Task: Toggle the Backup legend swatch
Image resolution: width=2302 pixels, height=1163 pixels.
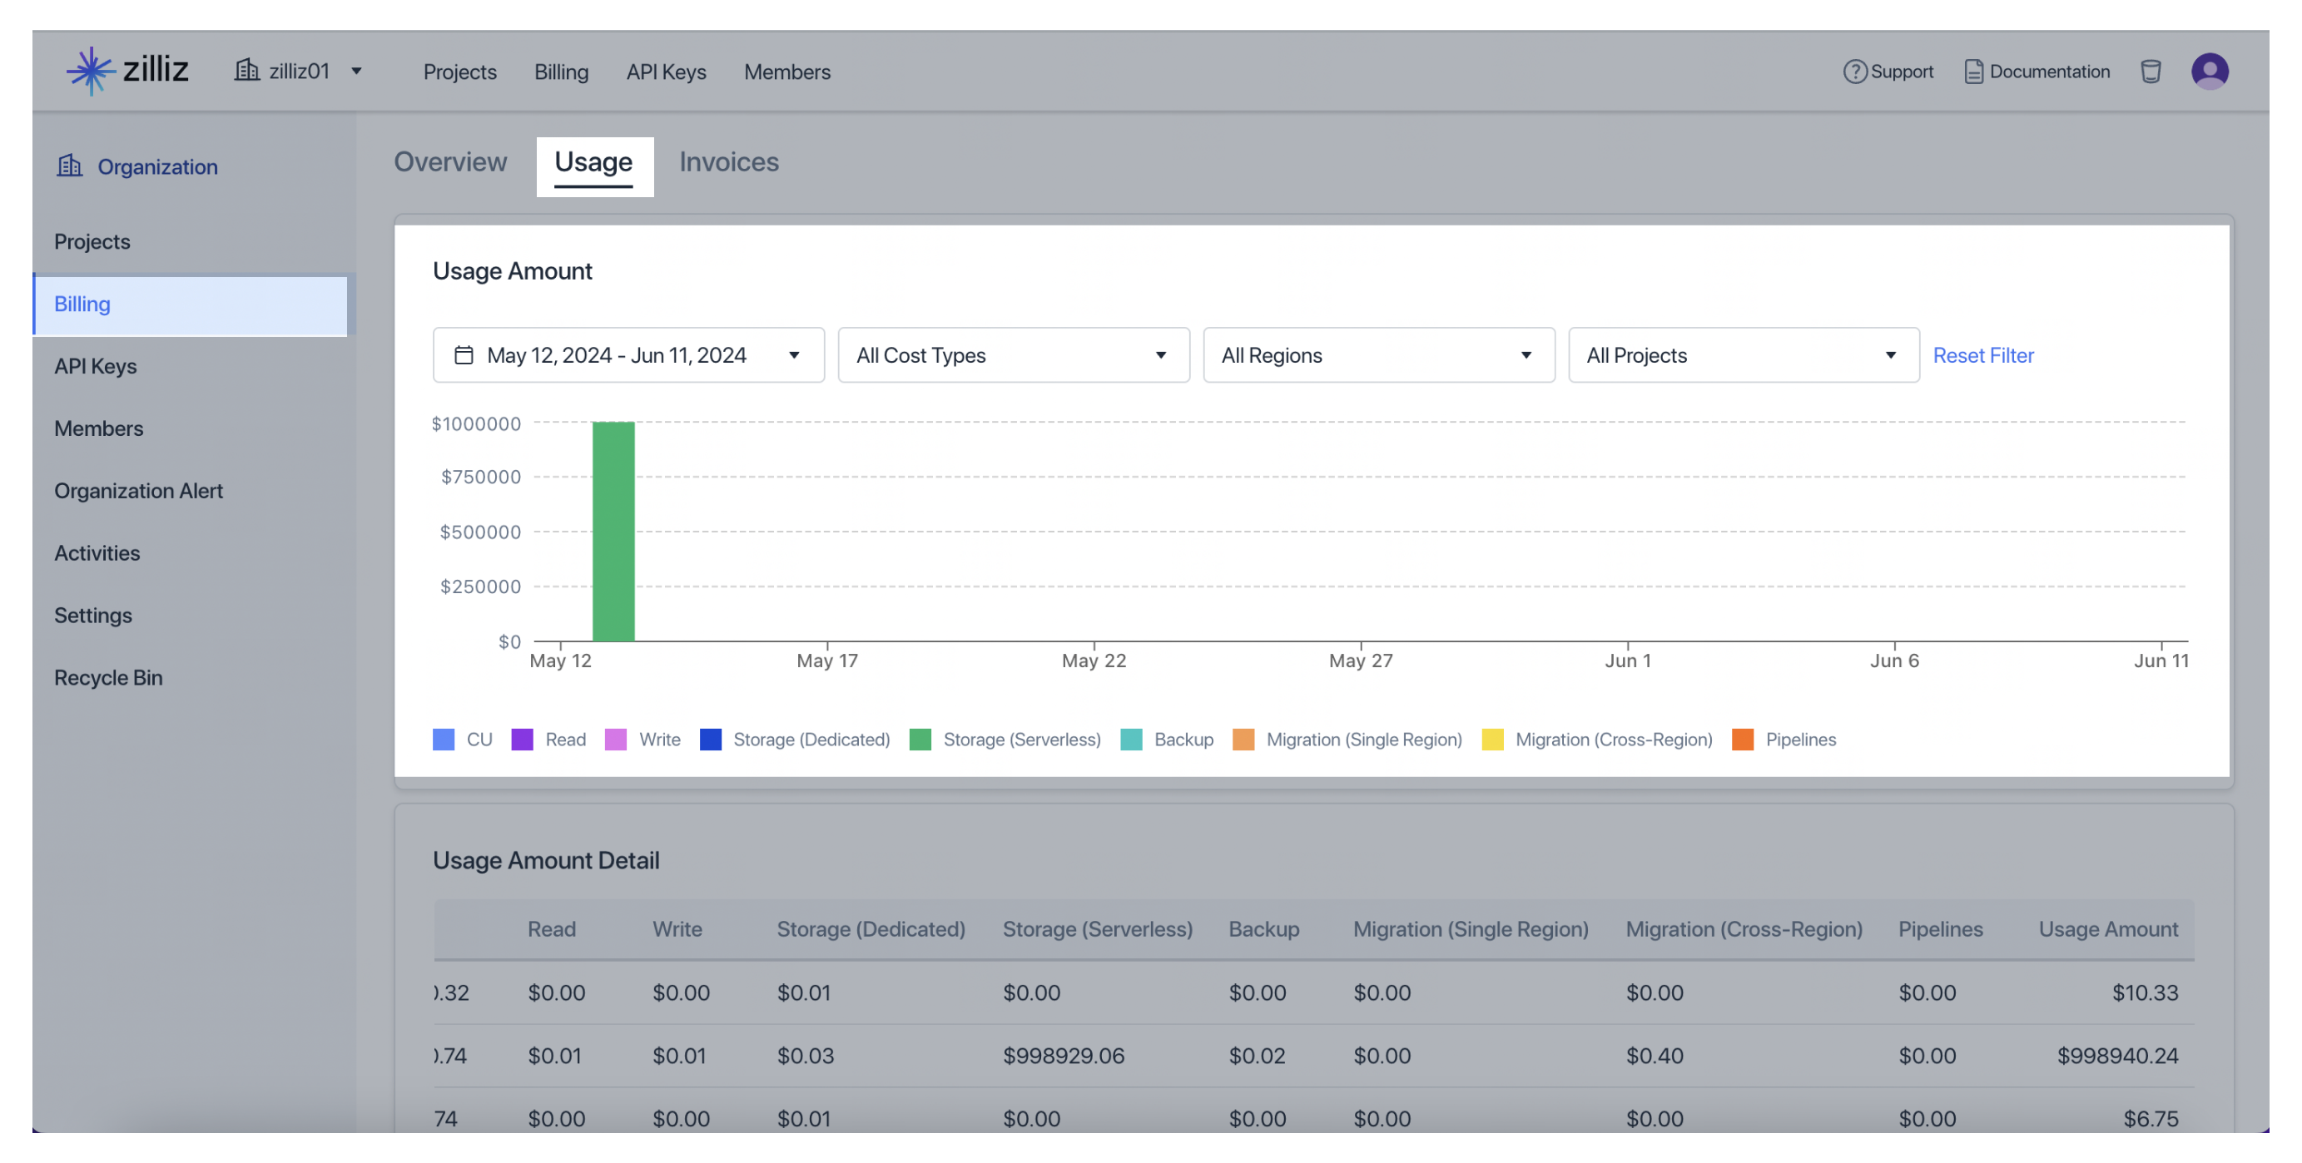Action: tap(1130, 739)
